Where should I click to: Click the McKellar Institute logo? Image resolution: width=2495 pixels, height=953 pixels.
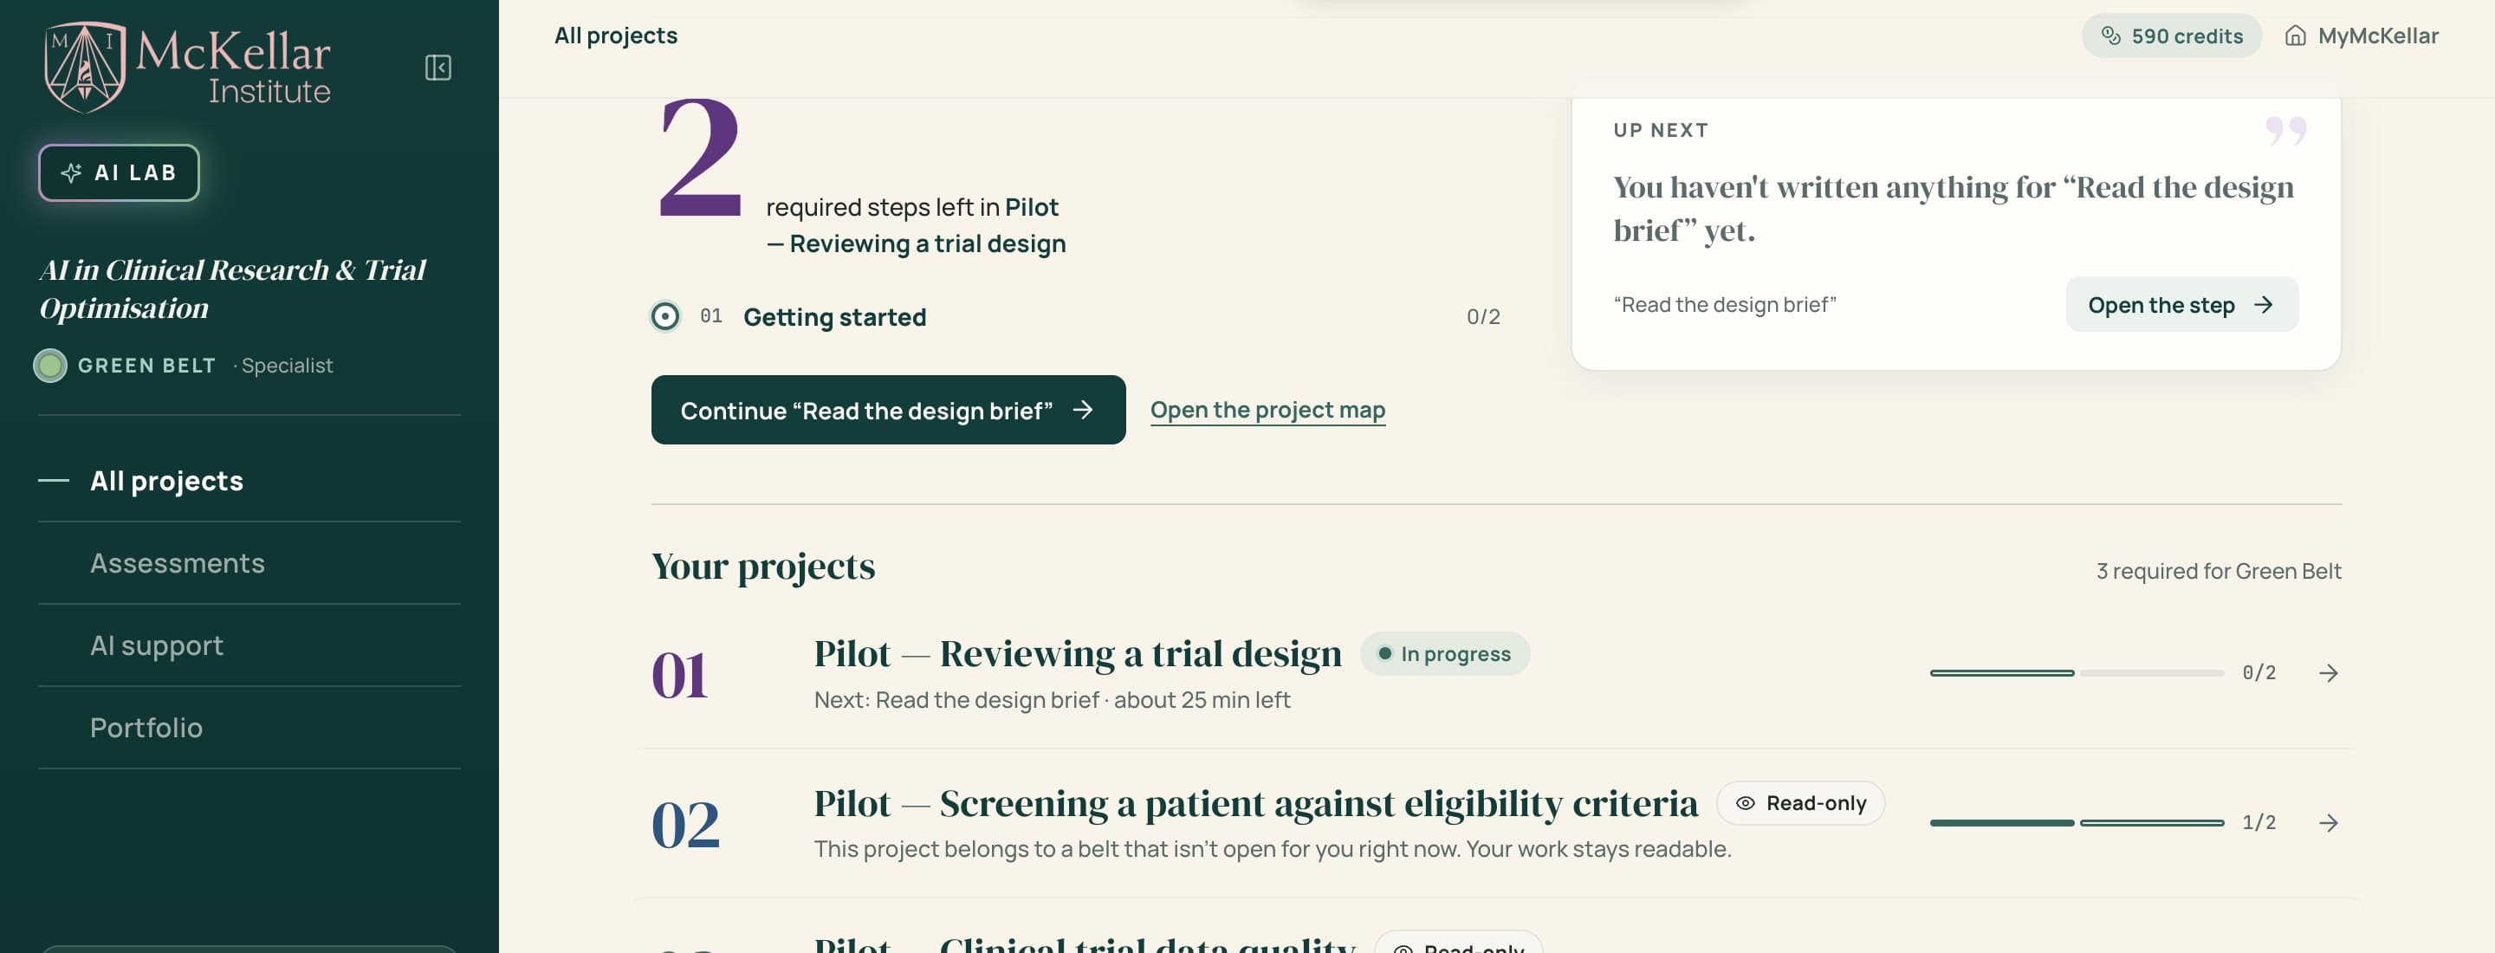[x=187, y=66]
